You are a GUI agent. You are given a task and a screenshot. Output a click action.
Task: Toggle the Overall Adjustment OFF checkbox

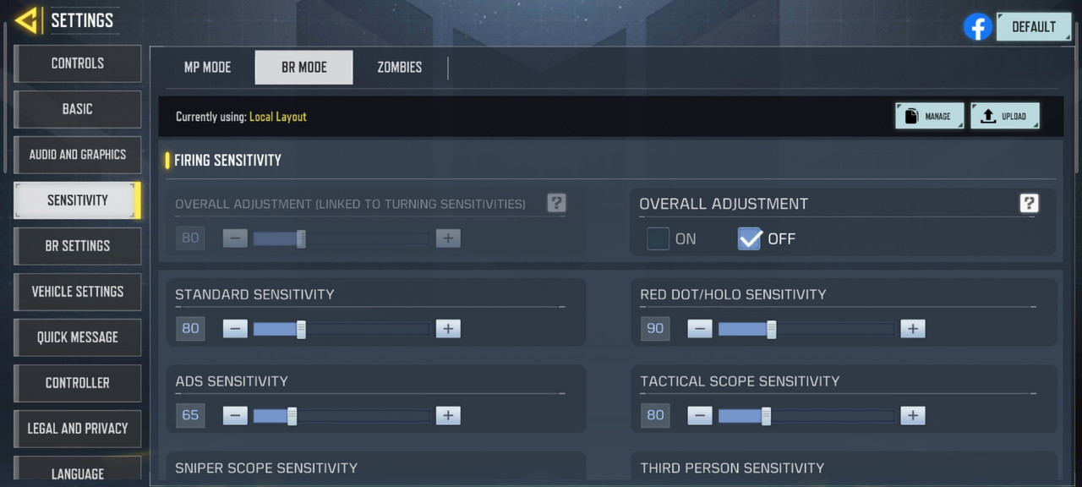(x=750, y=239)
